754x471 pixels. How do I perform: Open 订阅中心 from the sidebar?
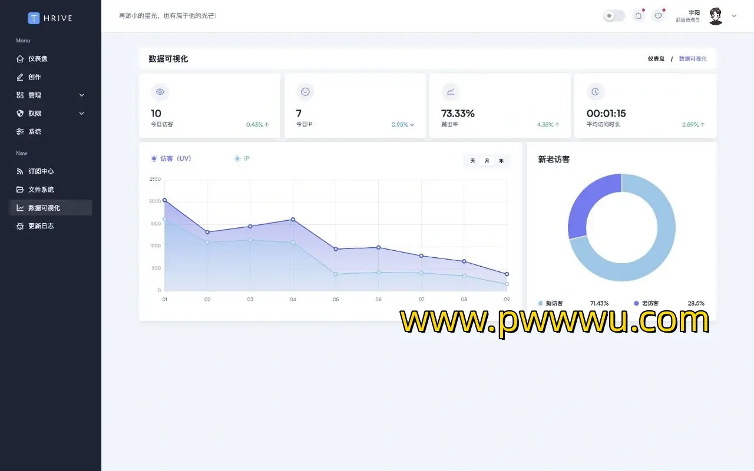(41, 171)
